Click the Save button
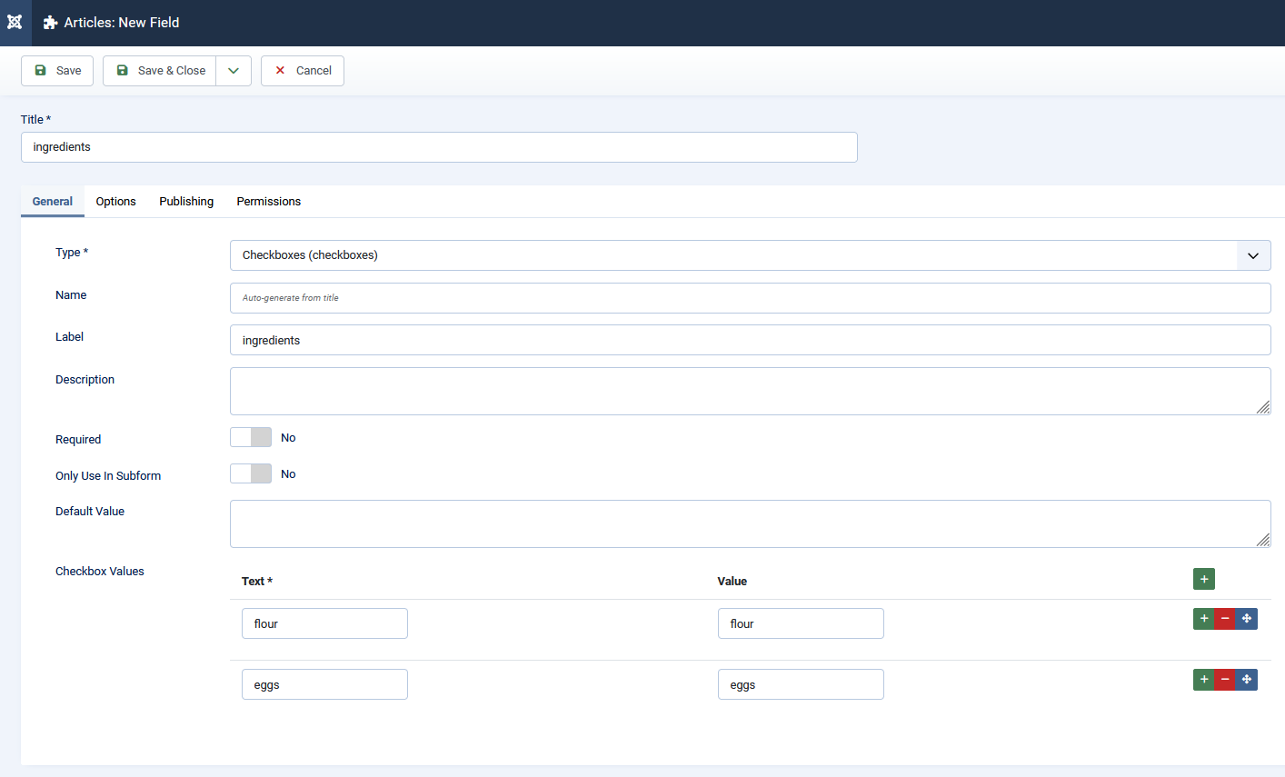 57,71
